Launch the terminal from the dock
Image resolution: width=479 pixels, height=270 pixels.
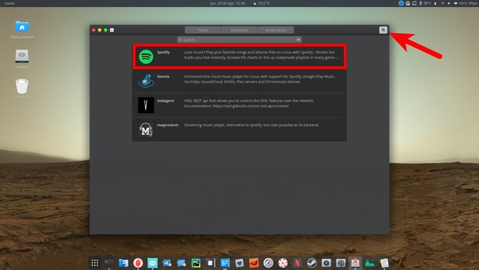pos(109,262)
